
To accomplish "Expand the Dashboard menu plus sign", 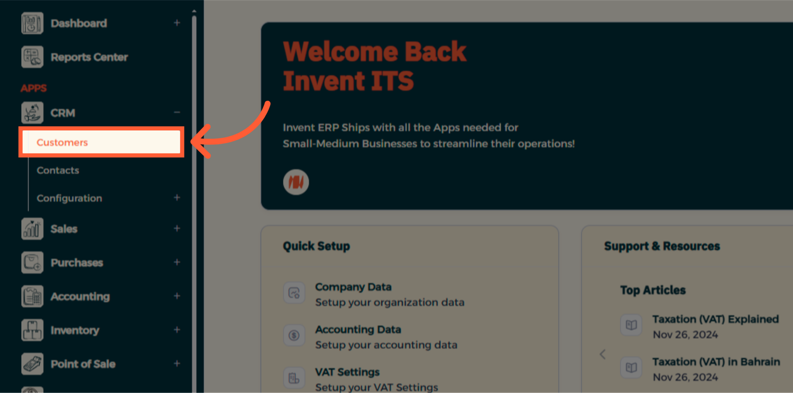I will pos(177,23).
